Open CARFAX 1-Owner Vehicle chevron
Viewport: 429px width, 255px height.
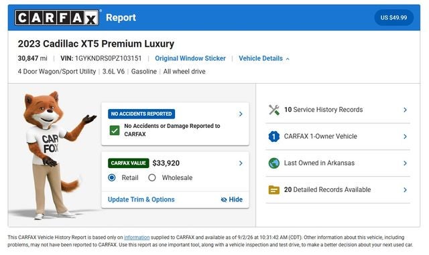point(405,137)
